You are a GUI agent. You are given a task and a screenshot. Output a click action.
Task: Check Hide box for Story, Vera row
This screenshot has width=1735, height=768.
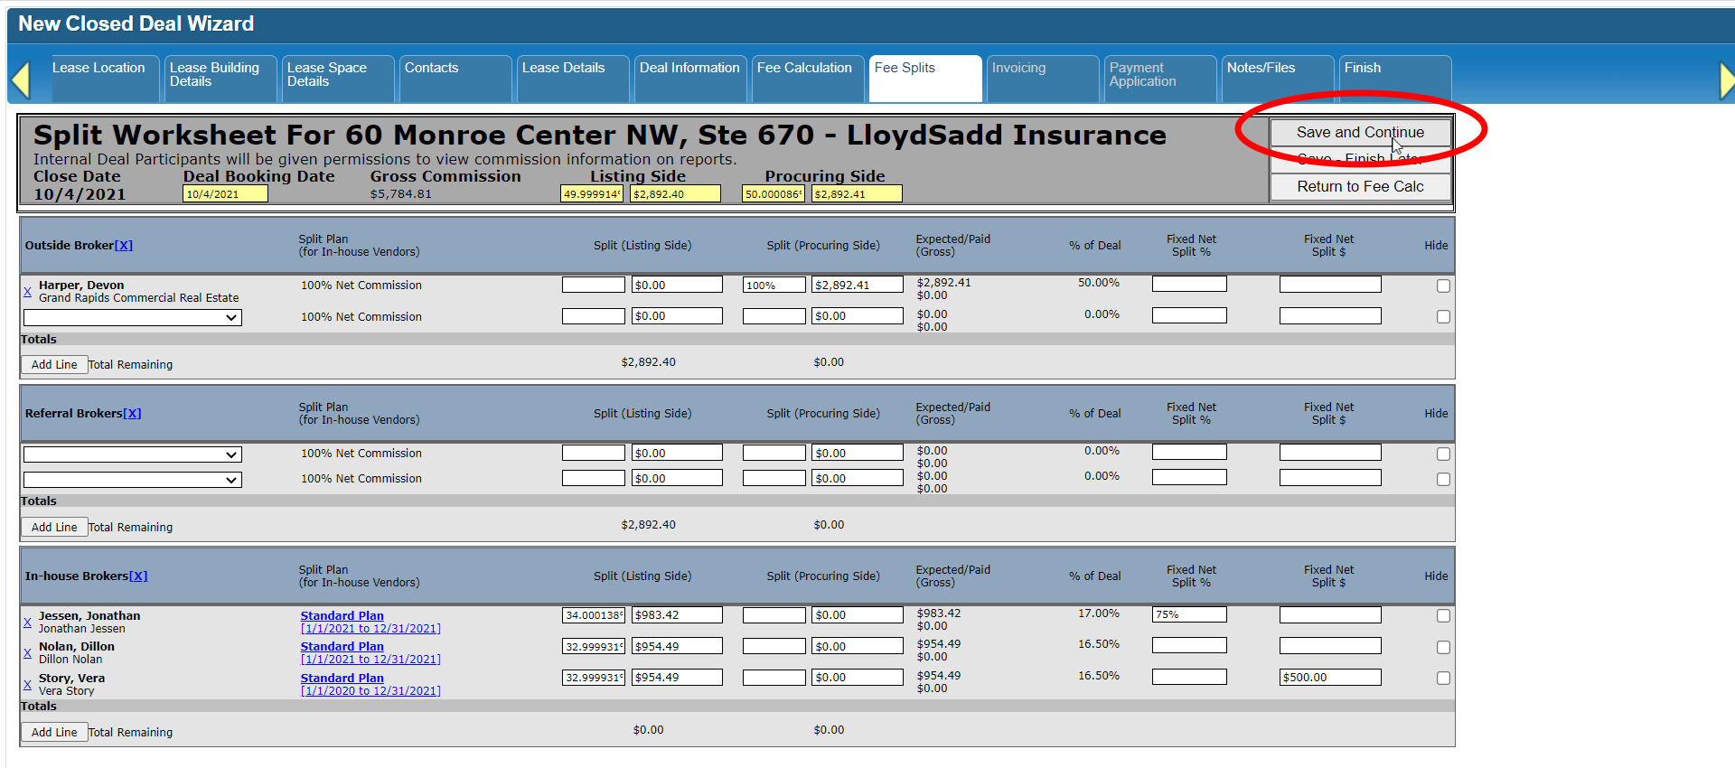point(1443,678)
